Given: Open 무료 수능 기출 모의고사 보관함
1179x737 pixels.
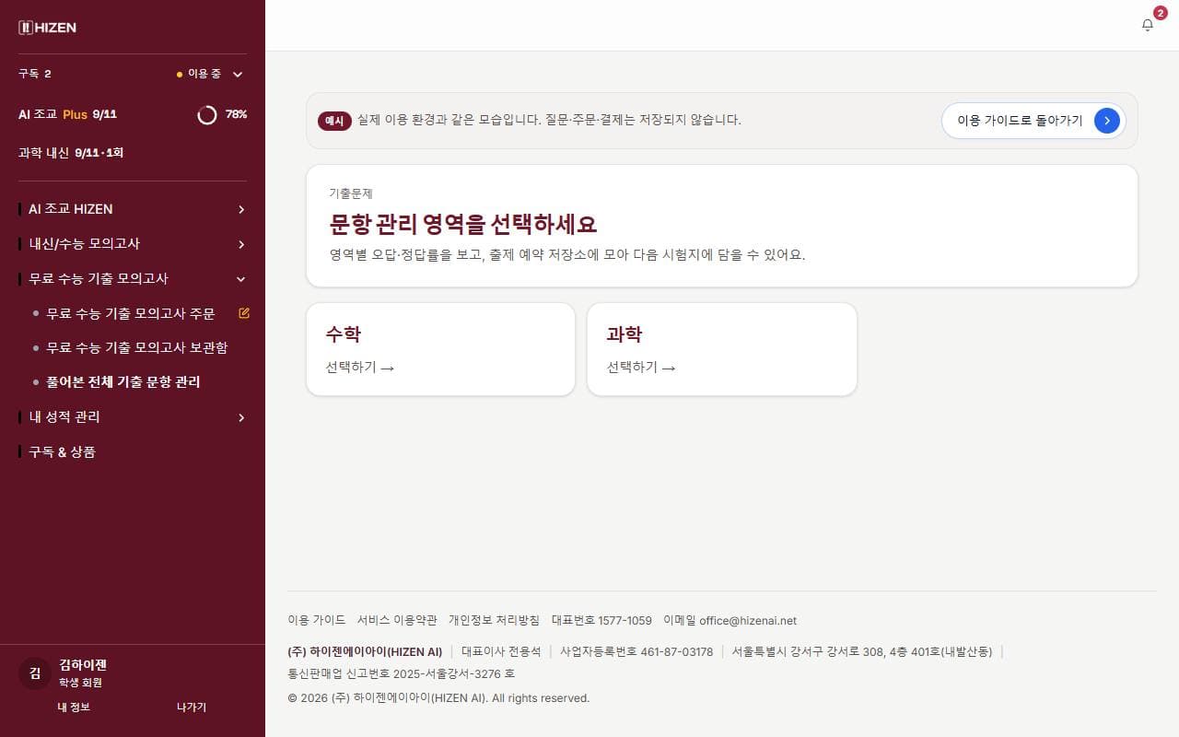Looking at the screenshot, I should [137, 347].
